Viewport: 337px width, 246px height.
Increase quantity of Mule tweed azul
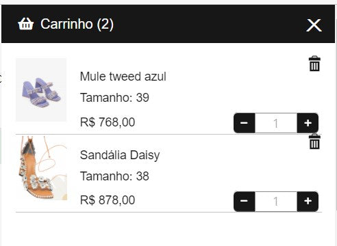tap(308, 123)
